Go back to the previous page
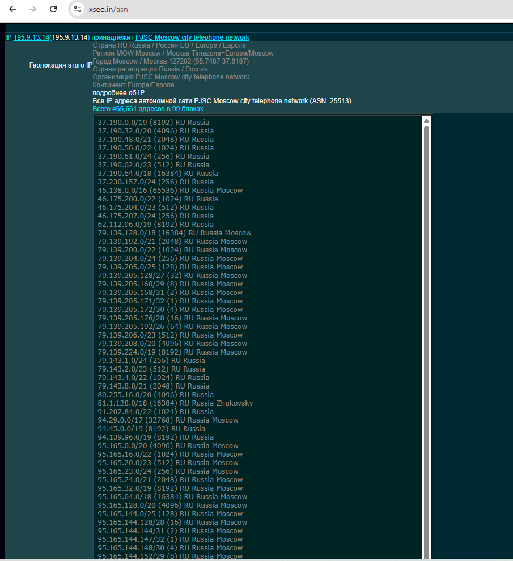 (12, 9)
